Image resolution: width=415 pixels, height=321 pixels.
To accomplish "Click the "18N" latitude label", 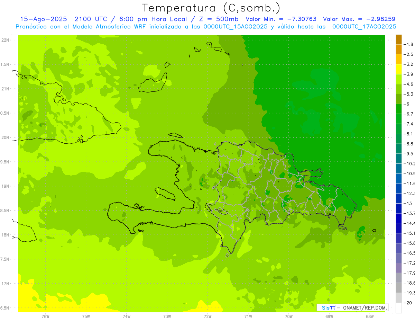I will click(5, 235).
